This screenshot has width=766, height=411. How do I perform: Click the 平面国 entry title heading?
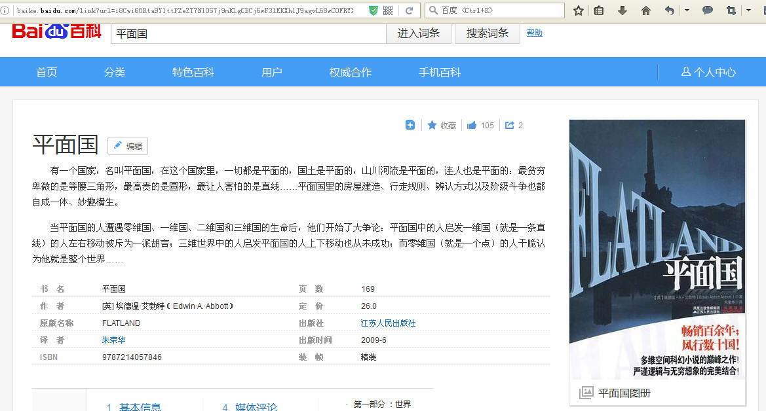tap(66, 145)
